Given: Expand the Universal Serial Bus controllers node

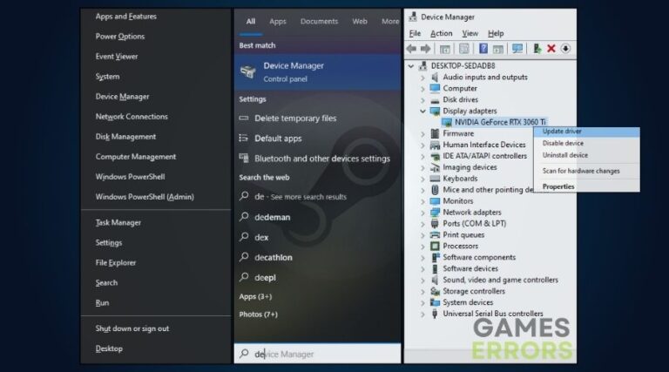Looking at the screenshot, I should coord(424,314).
